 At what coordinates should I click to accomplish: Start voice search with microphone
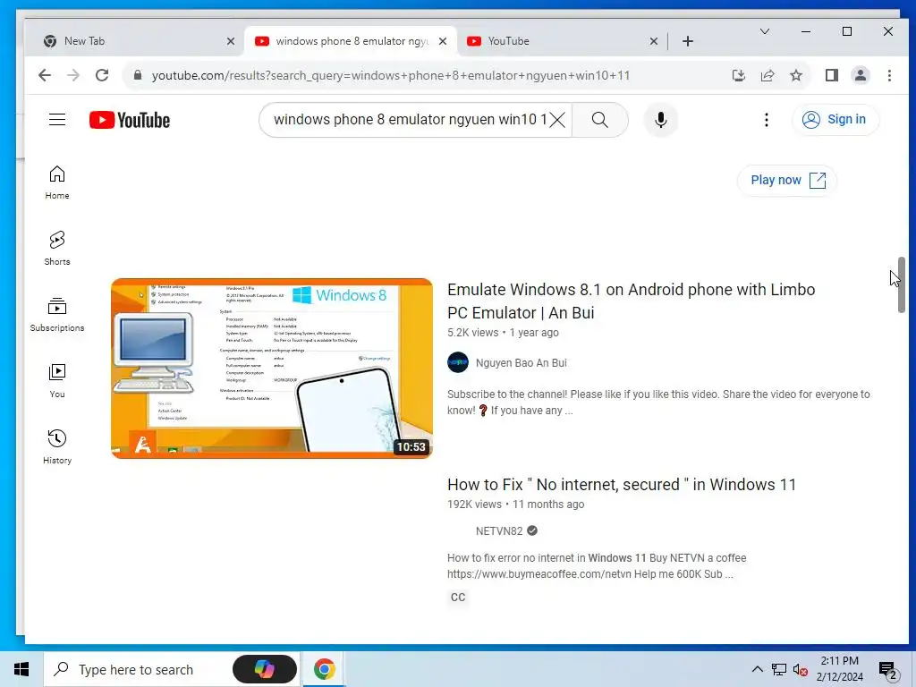point(661,120)
